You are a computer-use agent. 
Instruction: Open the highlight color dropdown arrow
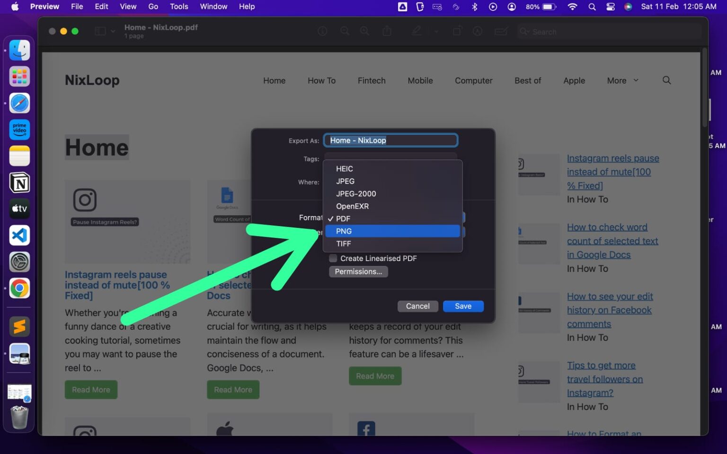[x=436, y=31]
